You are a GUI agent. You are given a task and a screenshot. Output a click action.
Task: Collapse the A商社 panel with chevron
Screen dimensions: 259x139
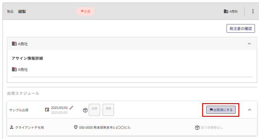pos(249,44)
